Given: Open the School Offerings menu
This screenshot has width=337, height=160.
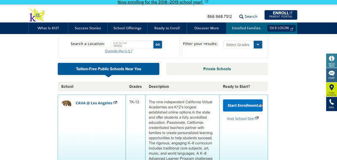Looking at the screenshot, I should pos(128,28).
